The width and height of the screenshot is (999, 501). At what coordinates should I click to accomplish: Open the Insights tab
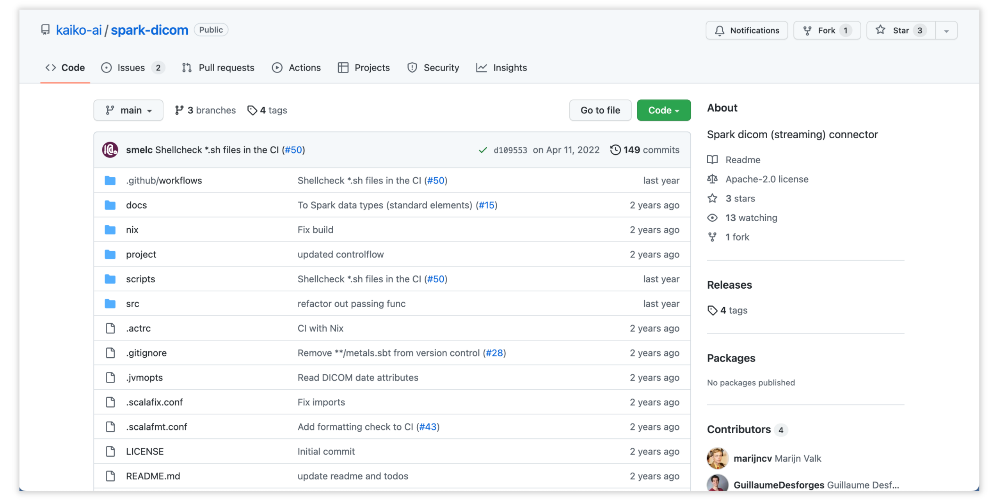pyautogui.click(x=501, y=67)
